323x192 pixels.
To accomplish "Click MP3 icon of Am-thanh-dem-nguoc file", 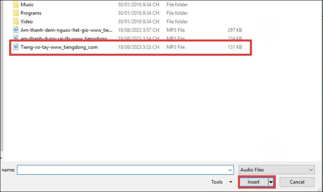I will [16, 30].
